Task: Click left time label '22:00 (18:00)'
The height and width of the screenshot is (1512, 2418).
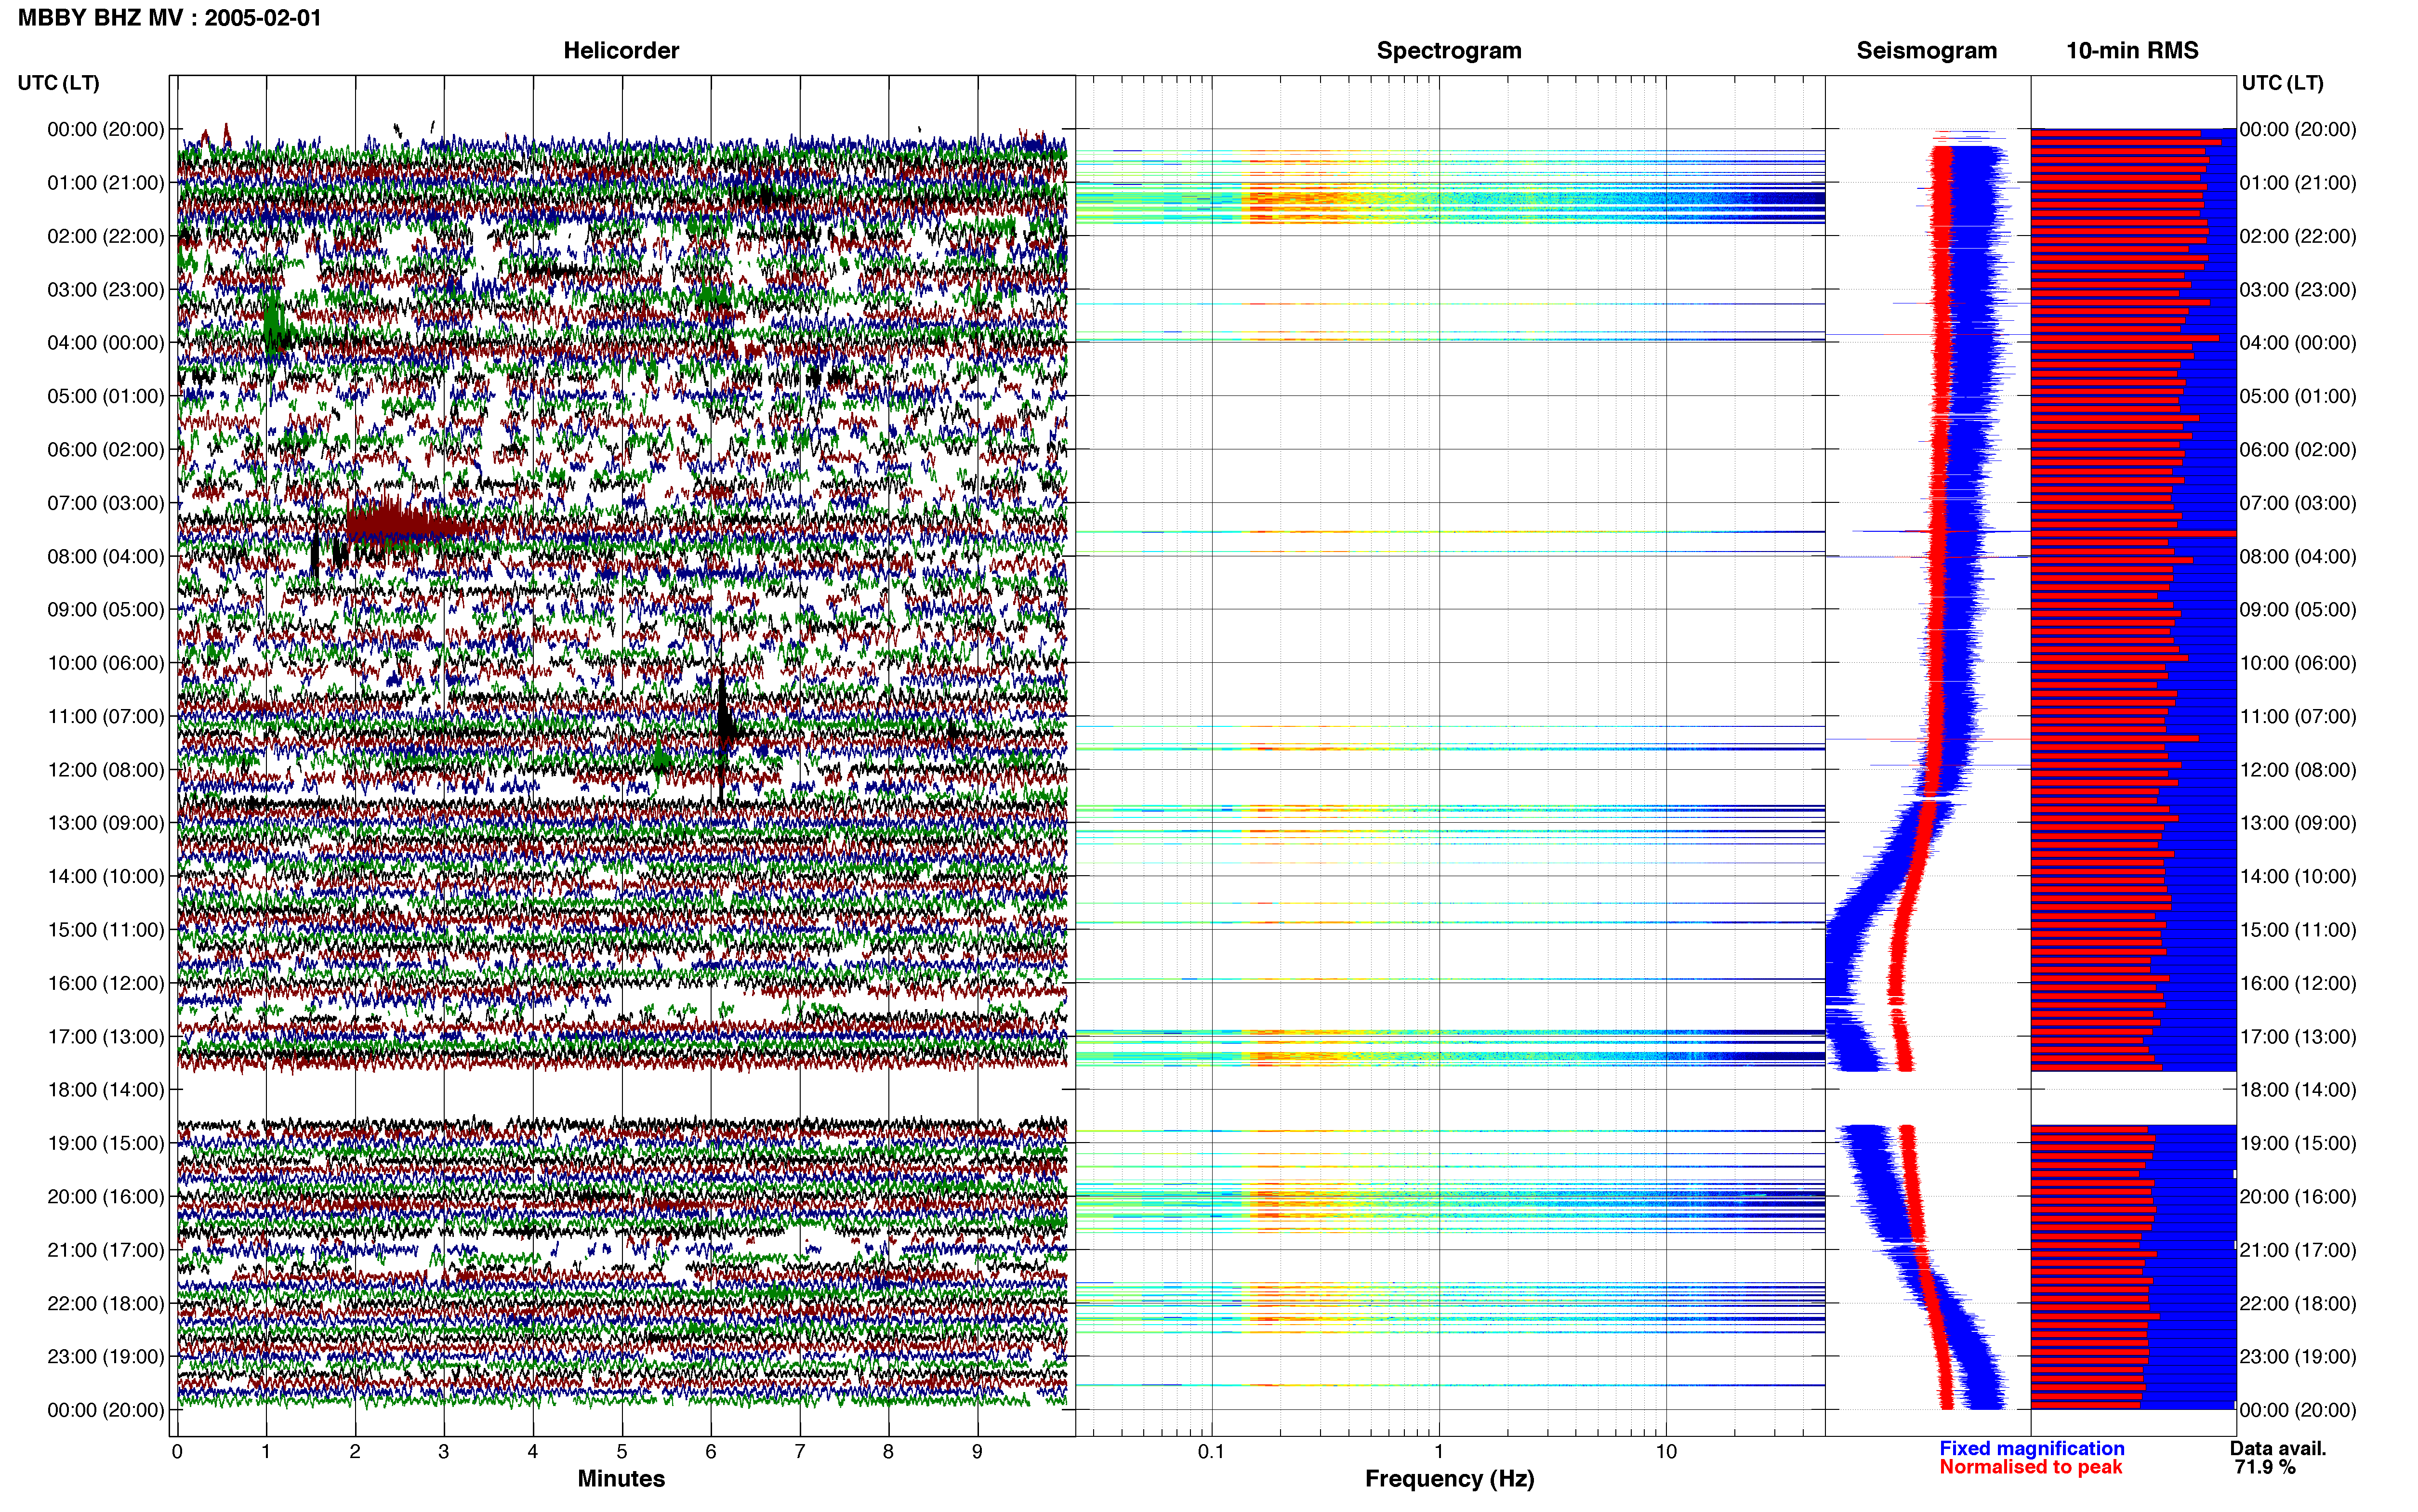Action: pos(106,1303)
